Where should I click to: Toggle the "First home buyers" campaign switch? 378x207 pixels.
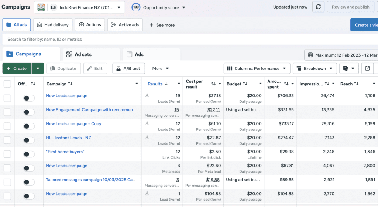click(x=29, y=154)
